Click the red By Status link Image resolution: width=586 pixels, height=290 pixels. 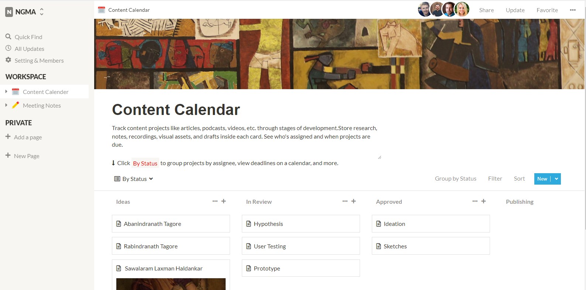[x=145, y=163]
